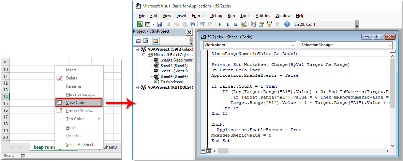Screen dimensions: 403x161
Task: Click the Find binoculars icon
Action: [192, 24]
